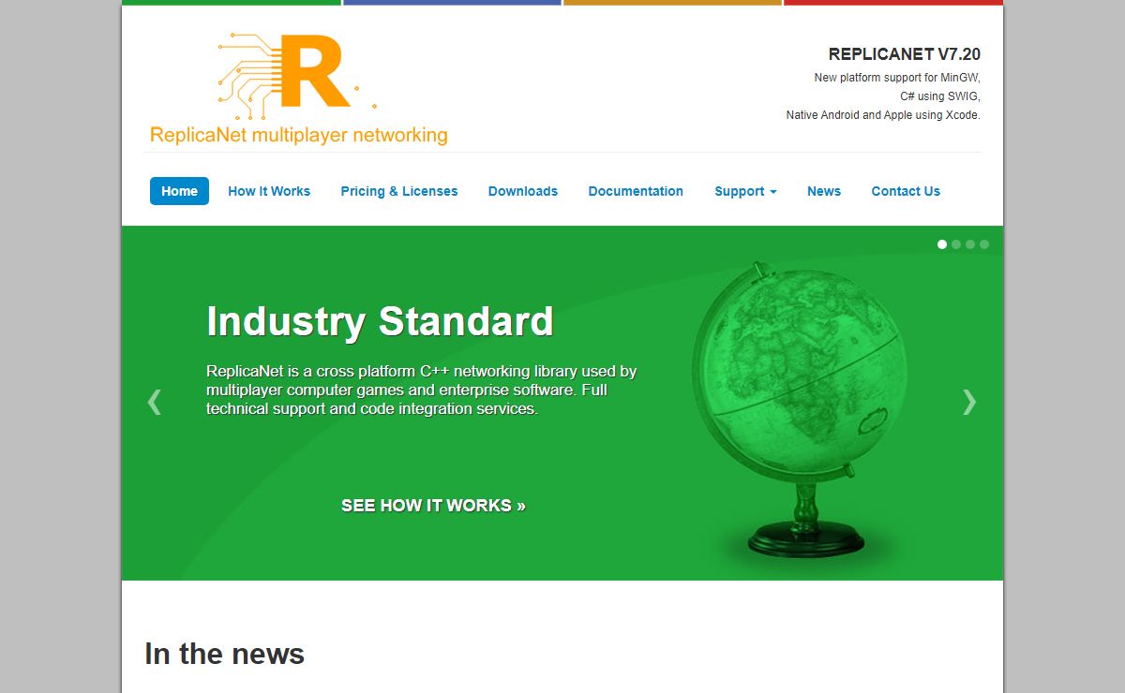Screen dimensions: 1125x693
Task: Go to Pricing & Licenses
Action: point(399,191)
